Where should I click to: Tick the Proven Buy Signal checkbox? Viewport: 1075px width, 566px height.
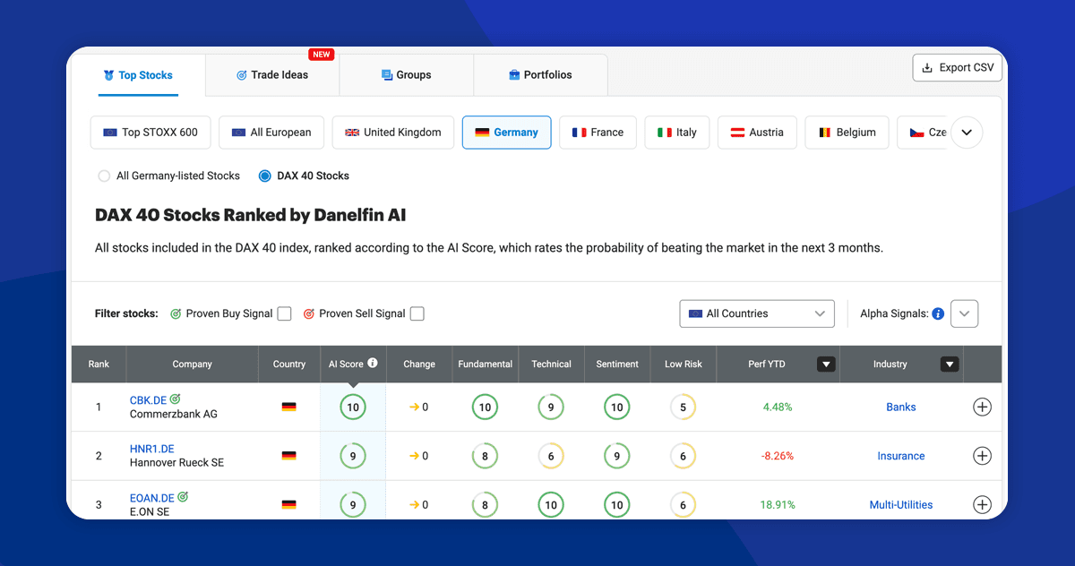point(284,313)
